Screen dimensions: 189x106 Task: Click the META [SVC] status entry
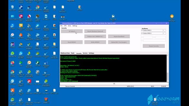[130, 86]
